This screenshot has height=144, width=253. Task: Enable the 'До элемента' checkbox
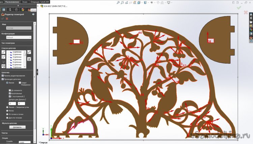10,91
